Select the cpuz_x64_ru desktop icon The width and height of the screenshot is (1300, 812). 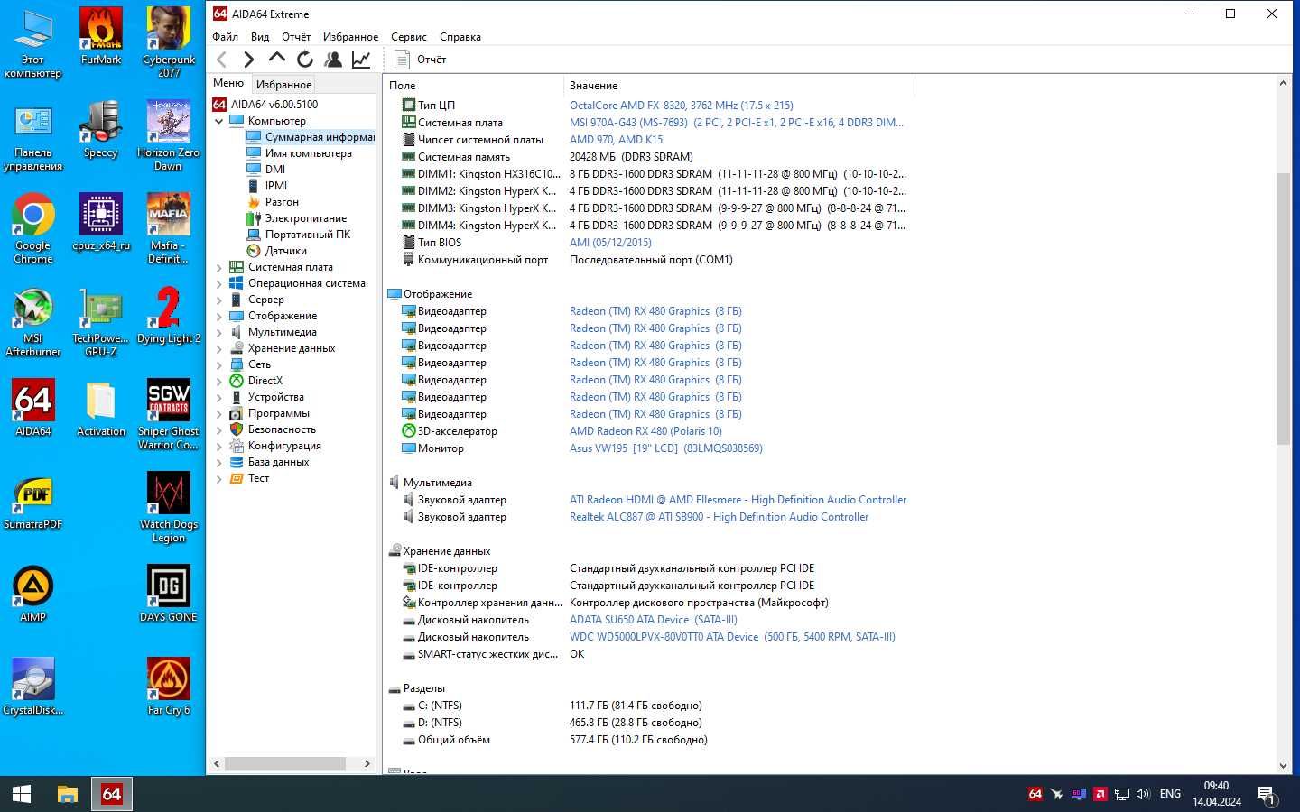101,222
